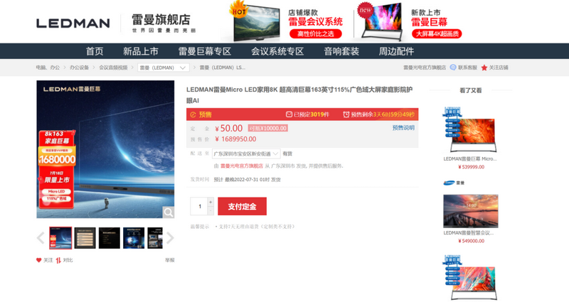This screenshot has width=569, height=302.
Task: Open the 新品上市 navigation tab
Action: (140, 51)
